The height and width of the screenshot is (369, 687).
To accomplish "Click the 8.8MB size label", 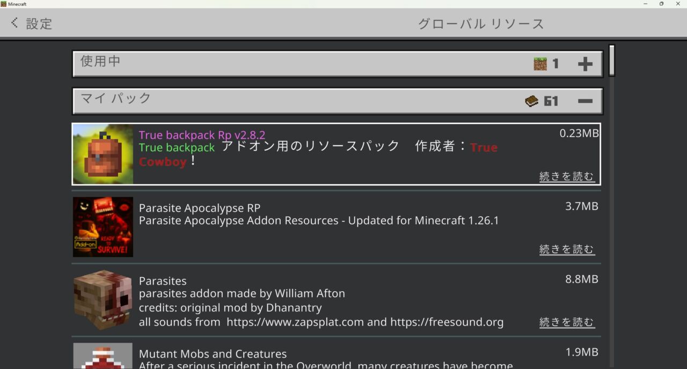I will click(582, 279).
